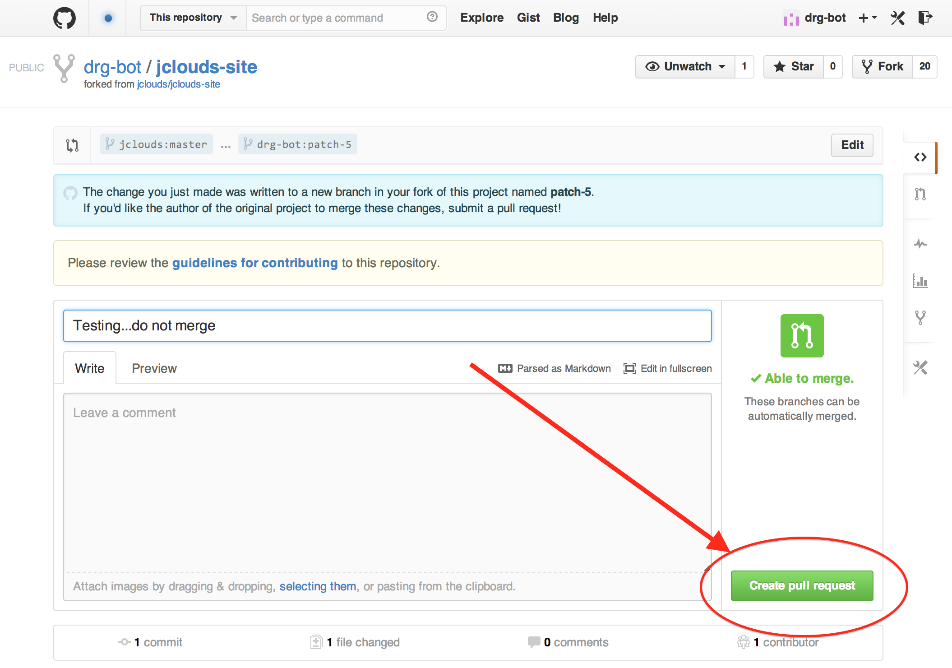Open the Network fork icon in sidebar
This screenshot has height=668, width=952.
(x=920, y=318)
